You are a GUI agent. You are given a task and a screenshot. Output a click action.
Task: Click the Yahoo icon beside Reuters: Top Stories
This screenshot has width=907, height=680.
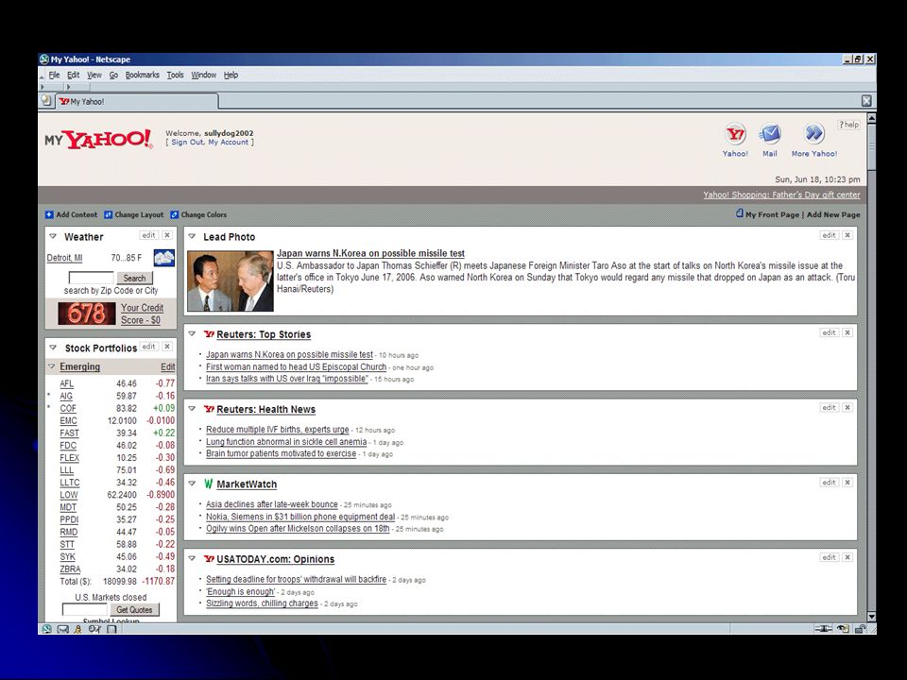(209, 334)
